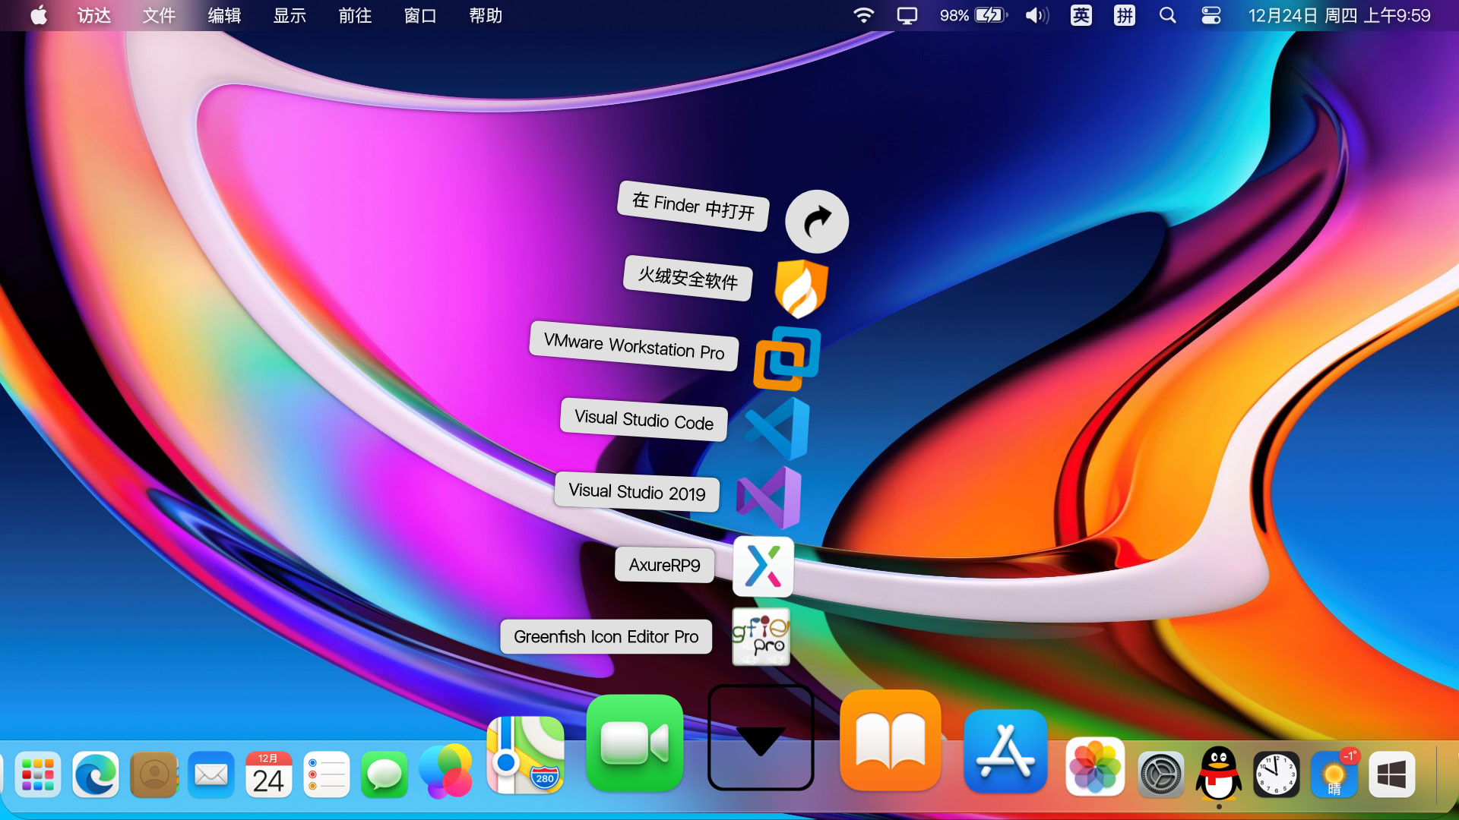Open the green Messages bubble icon
The image size is (1459, 820).
[x=385, y=774]
